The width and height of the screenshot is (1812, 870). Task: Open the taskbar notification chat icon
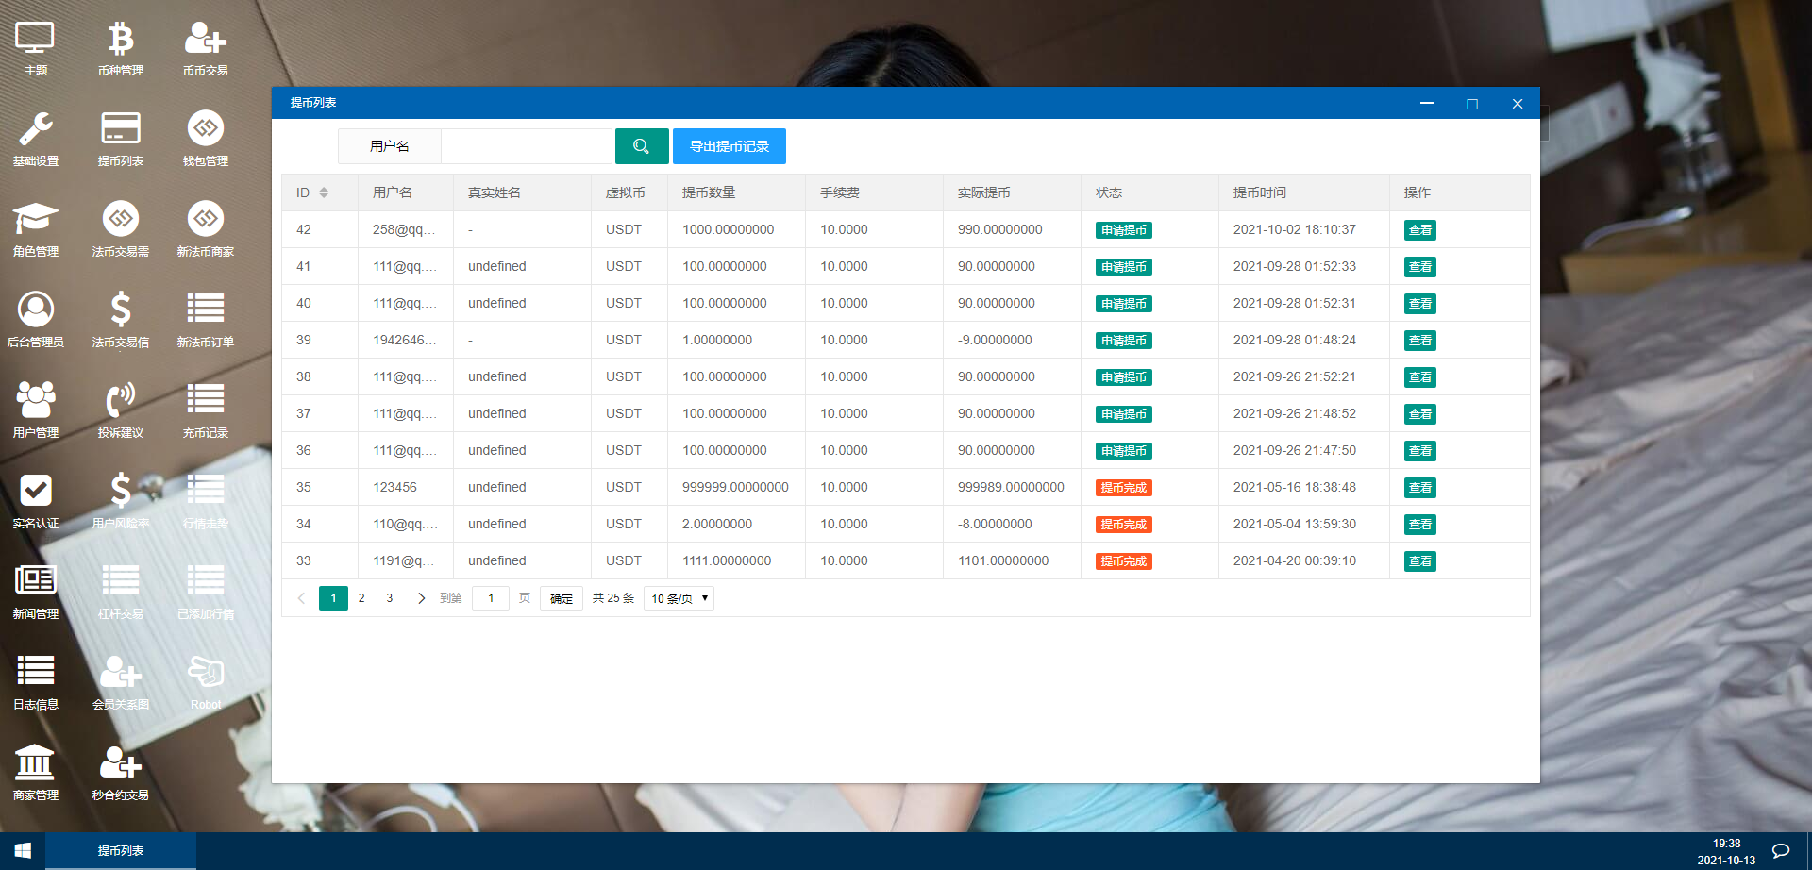coord(1781,851)
